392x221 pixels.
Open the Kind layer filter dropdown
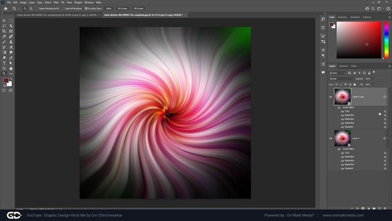coord(337,73)
